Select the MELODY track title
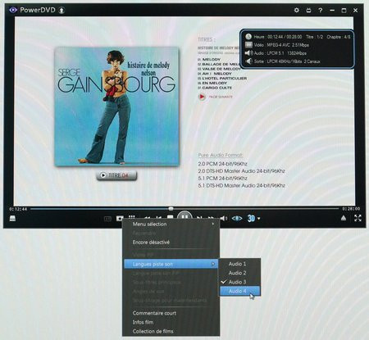This screenshot has height=340, width=369. [209, 59]
